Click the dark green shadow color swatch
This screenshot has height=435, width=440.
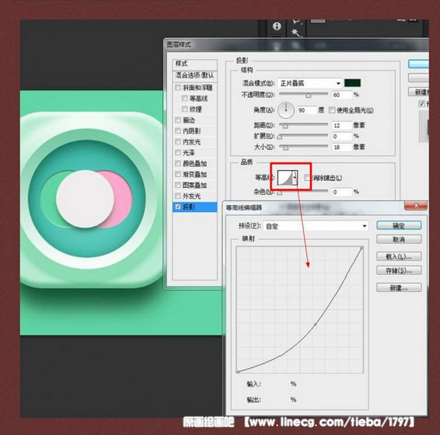click(352, 83)
